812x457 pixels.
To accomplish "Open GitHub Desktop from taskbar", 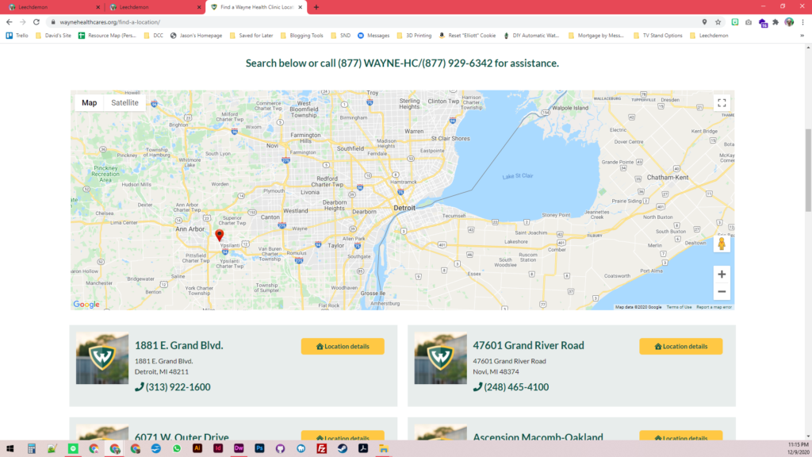I will tap(280, 449).
